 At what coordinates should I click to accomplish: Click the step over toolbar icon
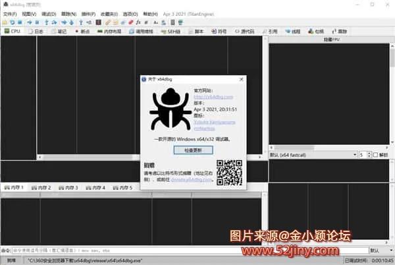point(54,22)
